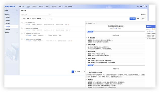
Task: Go to the next list page arrow
Action: tap(49, 19)
